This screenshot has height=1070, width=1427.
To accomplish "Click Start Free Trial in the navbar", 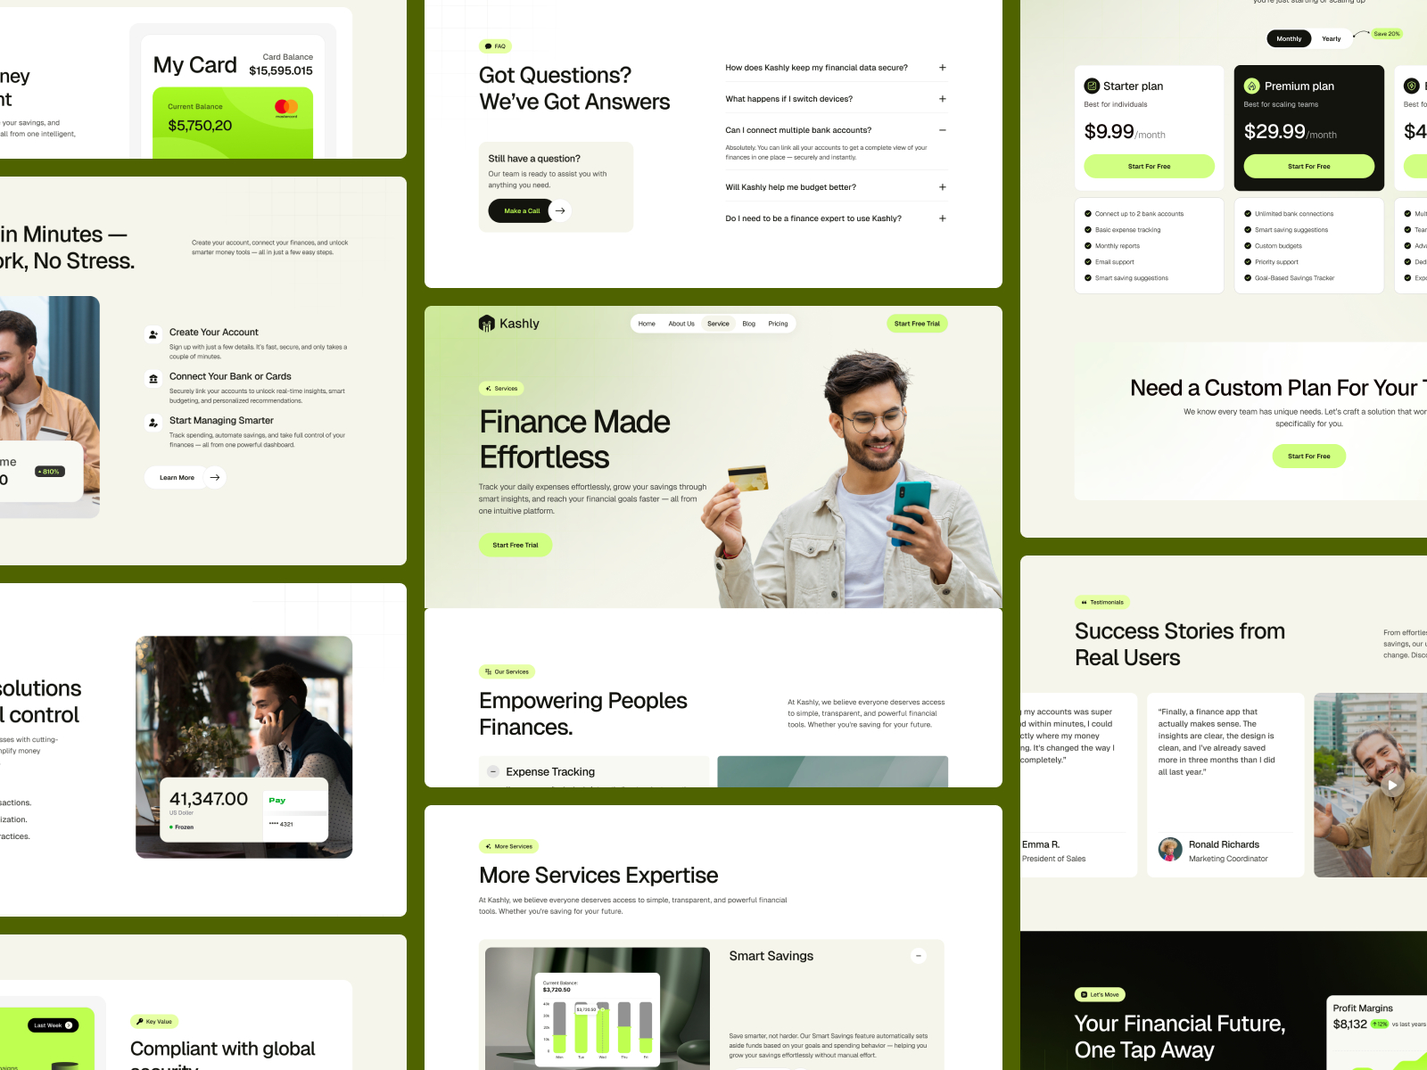I will [x=917, y=324].
